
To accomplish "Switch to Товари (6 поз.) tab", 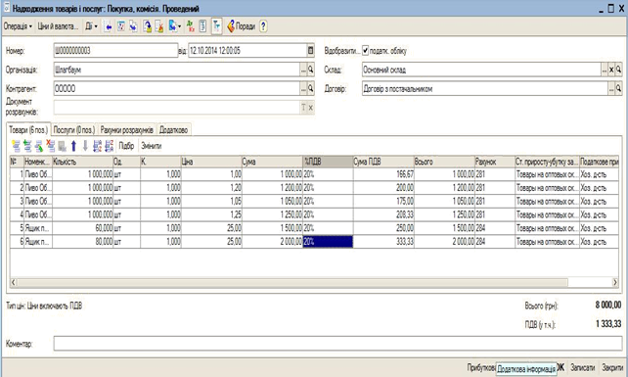I will click(x=28, y=130).
